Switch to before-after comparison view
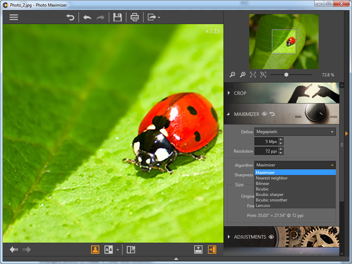The width and height of the screenshot is (352, 264). click(x=108, y=250)
